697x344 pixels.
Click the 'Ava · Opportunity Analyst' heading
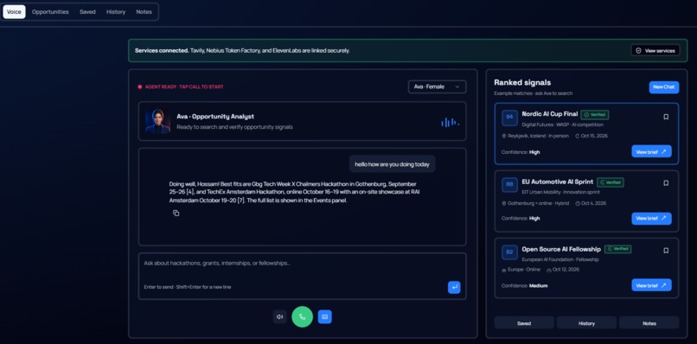point(215,117)
